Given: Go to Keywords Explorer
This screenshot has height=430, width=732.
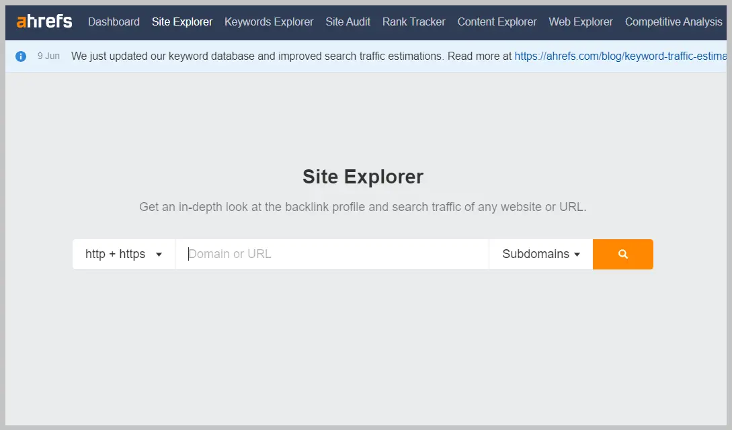Looking at the screenshot, I should click(x=269, y=22).
